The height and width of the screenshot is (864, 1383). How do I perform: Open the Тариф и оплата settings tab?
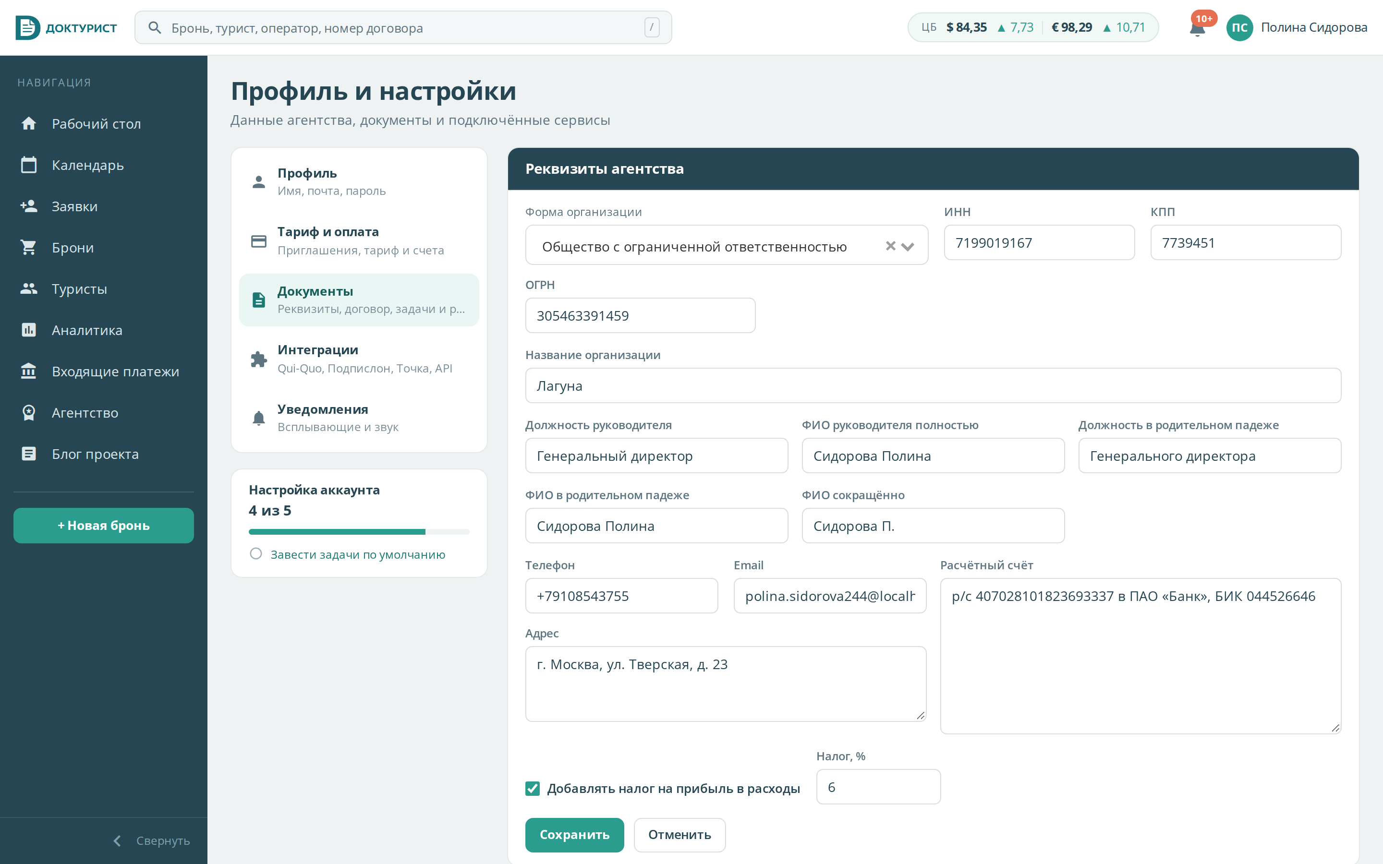click(x=359, y=241)
